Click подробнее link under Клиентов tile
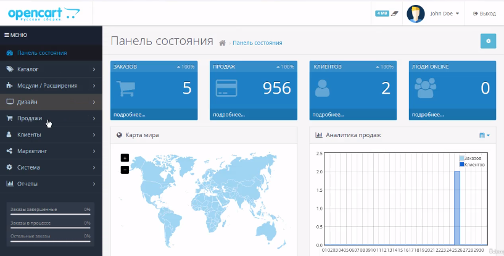Image resolution: width=504 pixels, height=256 pixels. (x=328, y=115)
